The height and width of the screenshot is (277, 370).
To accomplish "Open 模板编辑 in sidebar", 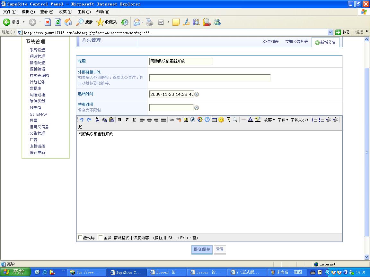I will tap(37, 69).
